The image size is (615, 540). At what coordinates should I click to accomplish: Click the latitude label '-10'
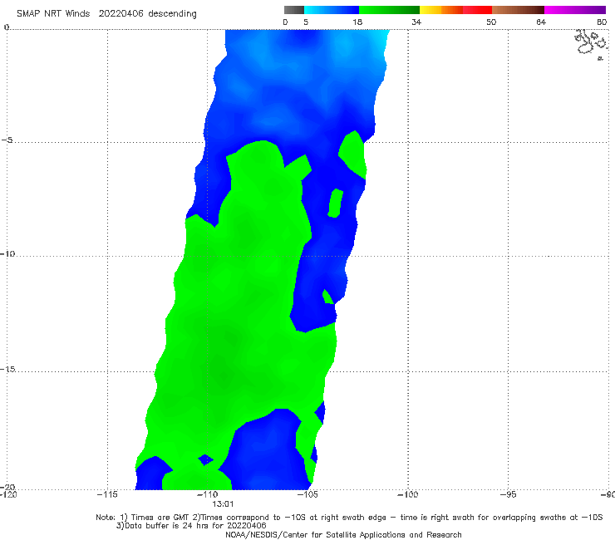7,253
